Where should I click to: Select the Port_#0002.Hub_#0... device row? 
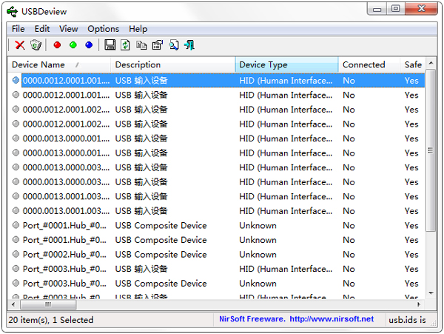216,255
